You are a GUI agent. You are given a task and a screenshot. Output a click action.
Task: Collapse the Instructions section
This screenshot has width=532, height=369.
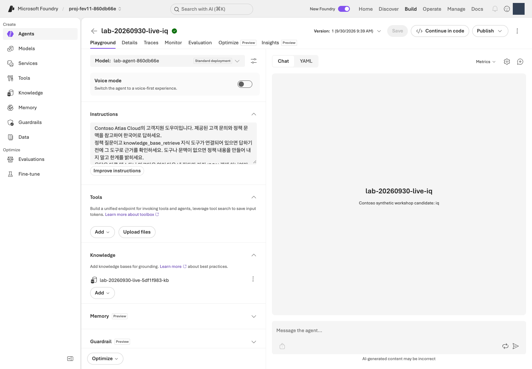coord(254,114)
